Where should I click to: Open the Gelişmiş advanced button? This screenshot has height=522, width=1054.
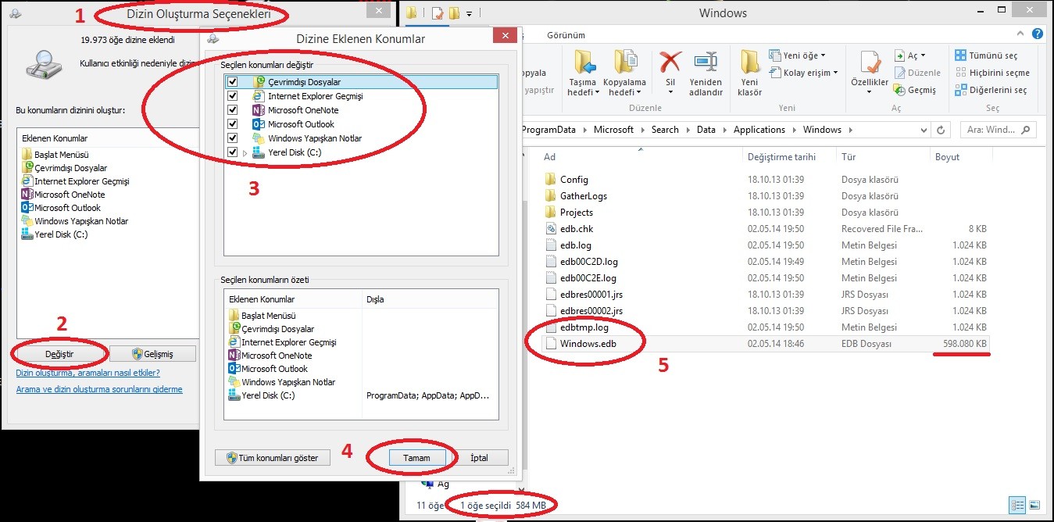point(152,354)
